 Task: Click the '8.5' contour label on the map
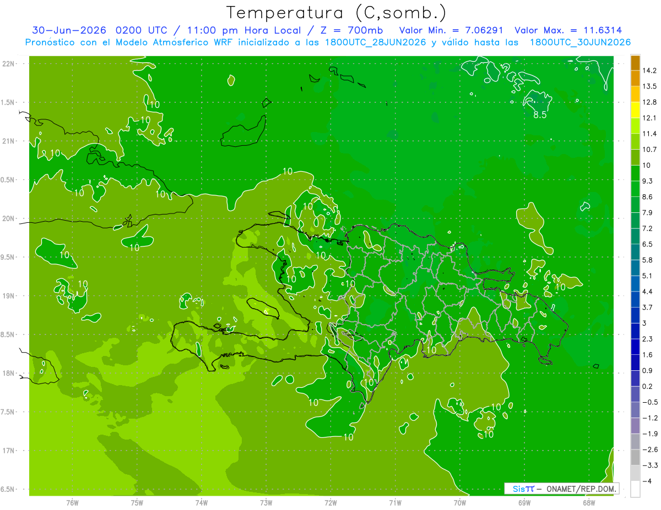click(x=540, y=115)
